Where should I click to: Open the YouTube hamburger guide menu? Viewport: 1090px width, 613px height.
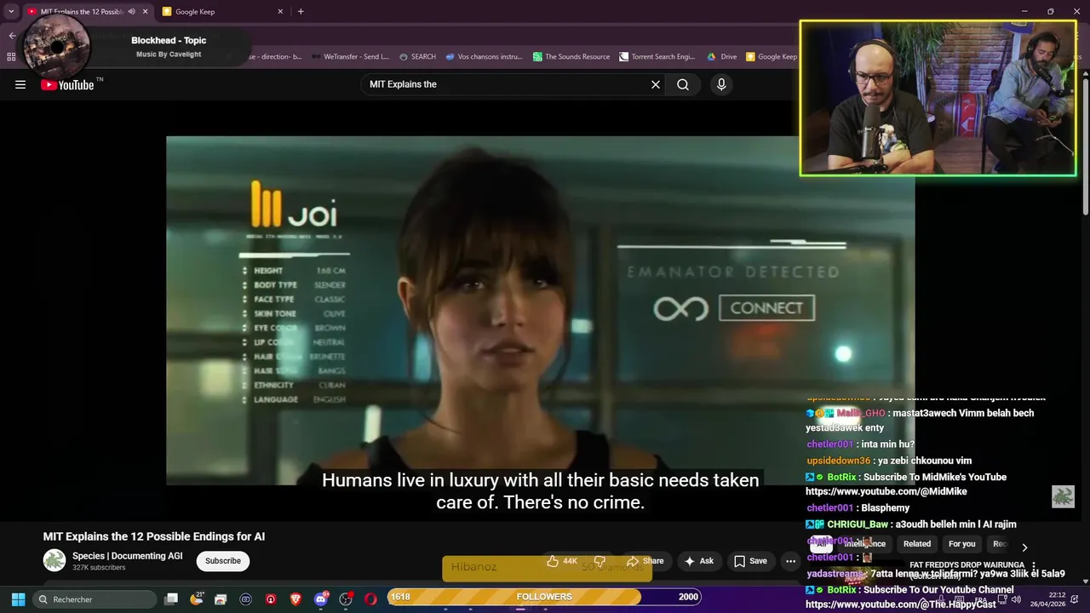pyautogui.click(x=20, y=84)
